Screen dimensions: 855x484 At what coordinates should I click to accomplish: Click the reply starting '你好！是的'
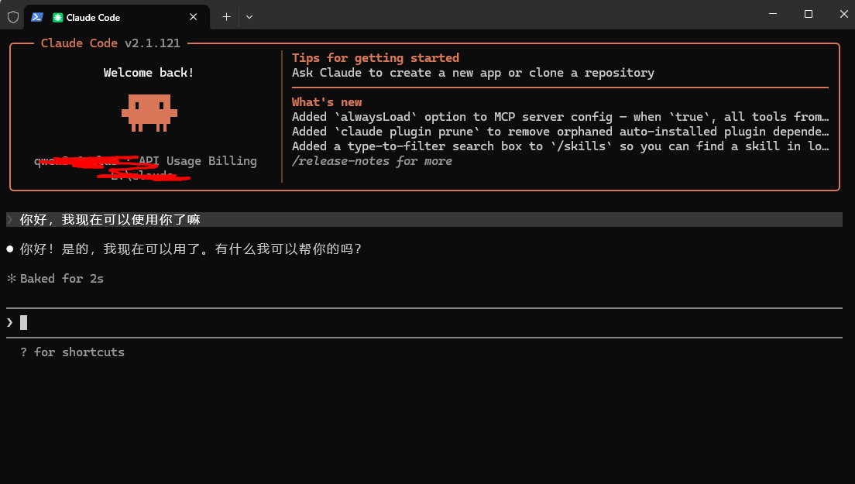[x=191, y=249]
